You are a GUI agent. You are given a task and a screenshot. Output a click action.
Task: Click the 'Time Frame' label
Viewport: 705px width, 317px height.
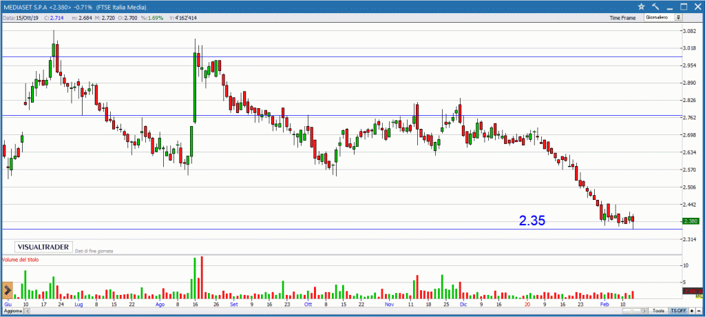622,18
